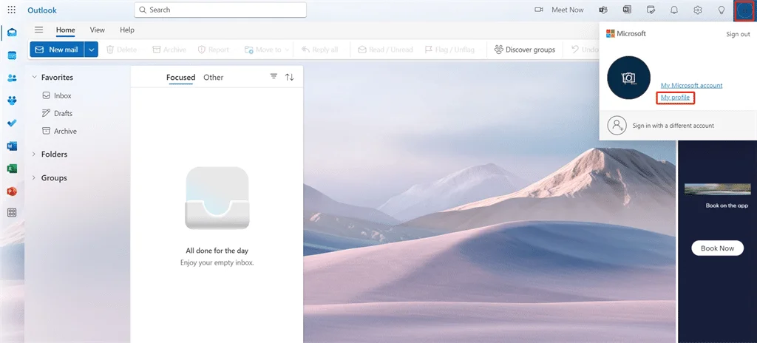Click the Report toolbar button

pos(214,50)
